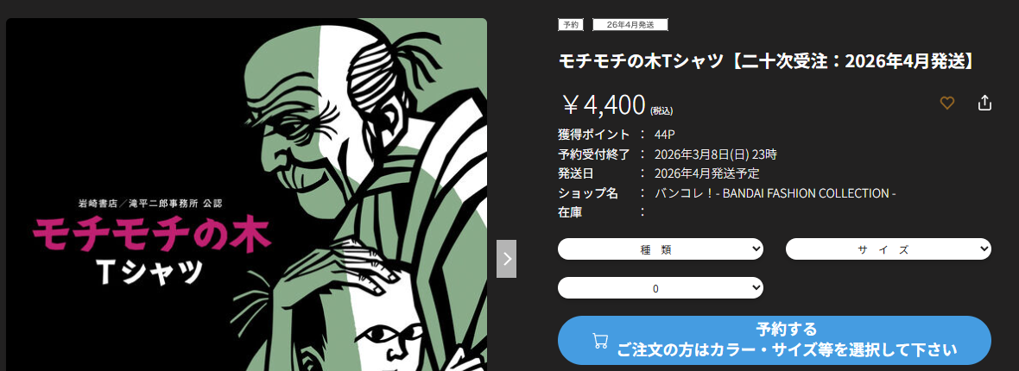Show next product image with the arrow
Image resolution: width=1019 pixels, height=371 pixels.
507,259
